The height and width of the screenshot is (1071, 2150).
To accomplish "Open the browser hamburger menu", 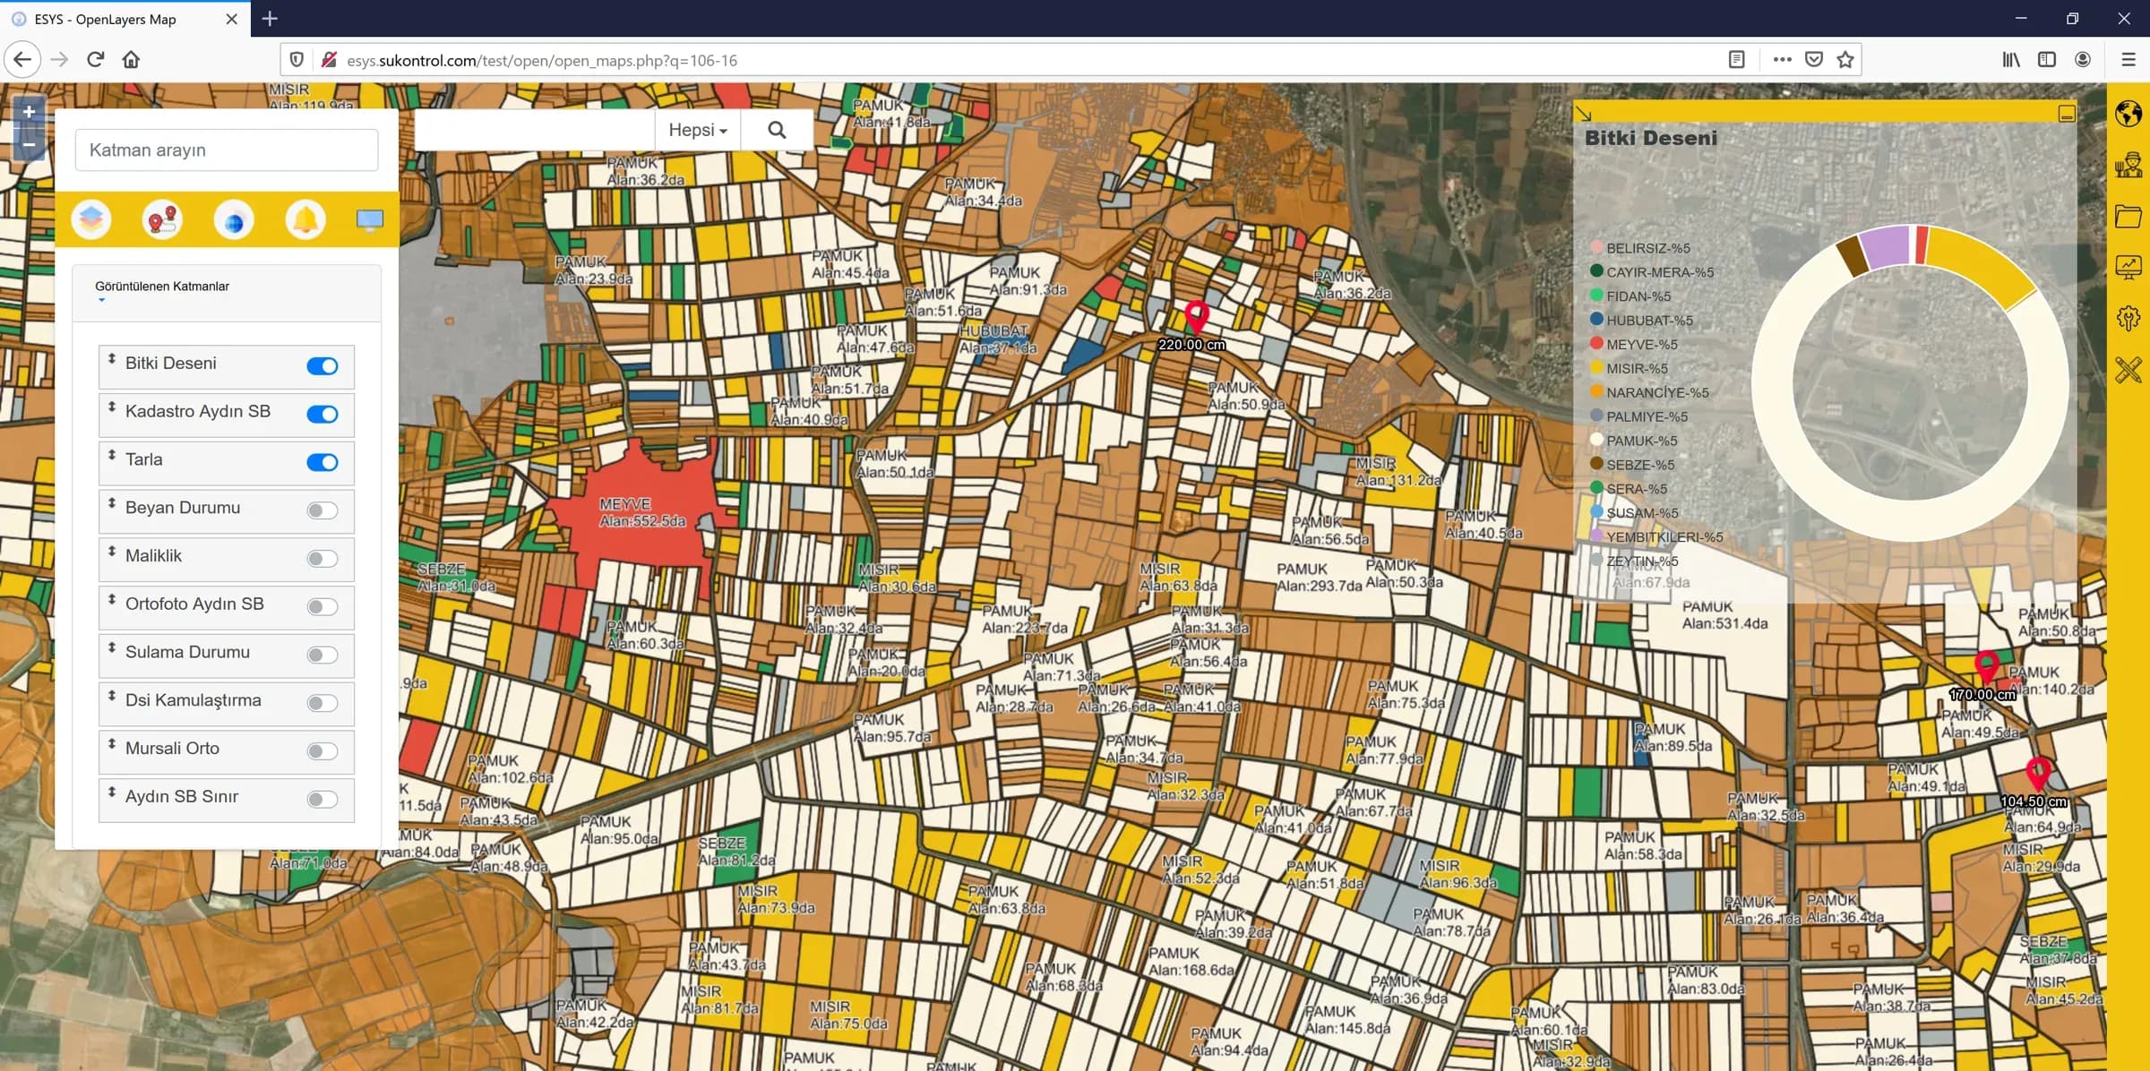I will (2128, 60).
